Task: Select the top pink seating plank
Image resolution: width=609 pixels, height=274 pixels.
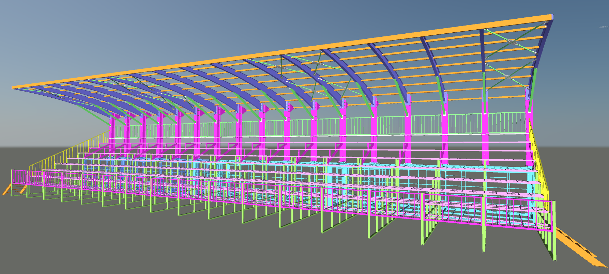Action: point(341,143)
